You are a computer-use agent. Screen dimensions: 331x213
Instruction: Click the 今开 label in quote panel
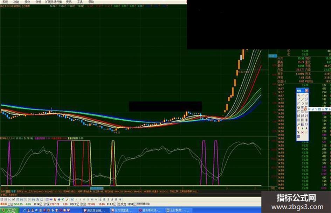click(280, 58)
